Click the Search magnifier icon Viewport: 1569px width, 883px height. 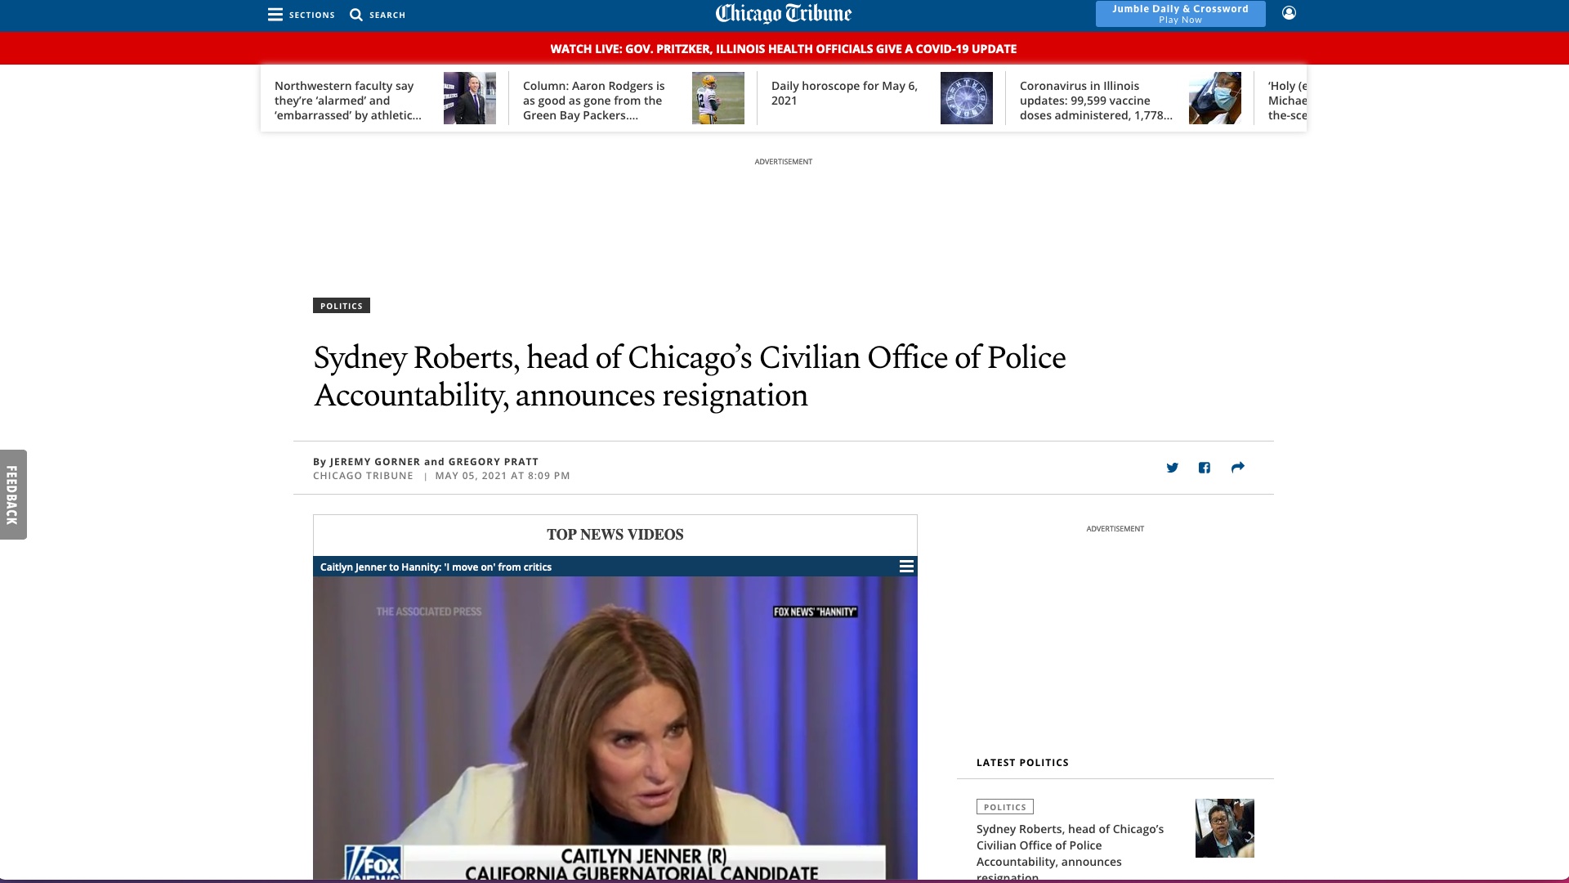(x=356, y=15)
